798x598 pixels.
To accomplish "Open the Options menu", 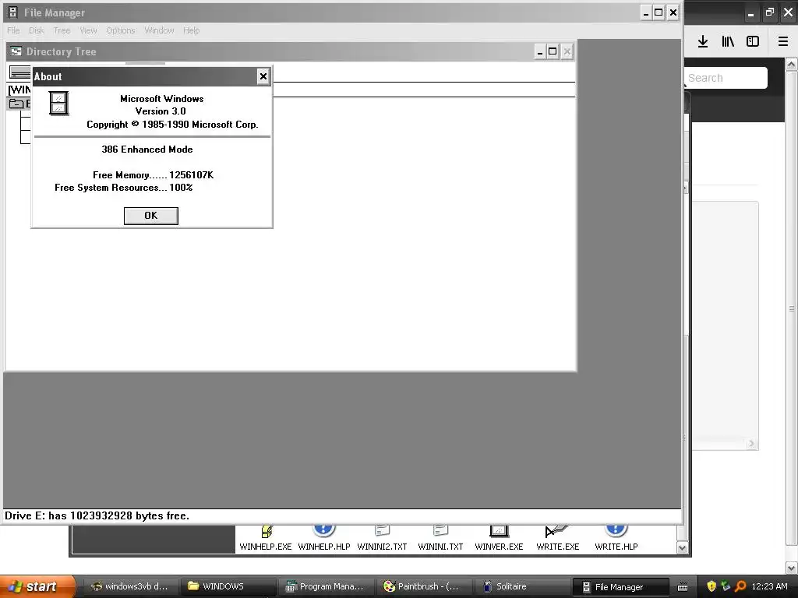I will (x=121, y=30).
